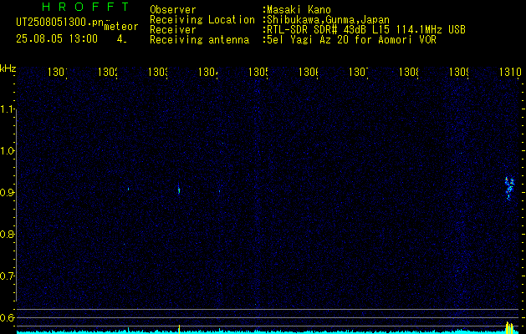Screen dimensions: 526x334
Task: Click the 1310 time axis label
Action: click(509, 72)
